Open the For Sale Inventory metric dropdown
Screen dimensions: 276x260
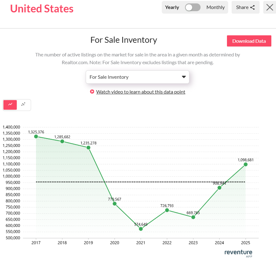pyautogui.click(x=138, y=77)
